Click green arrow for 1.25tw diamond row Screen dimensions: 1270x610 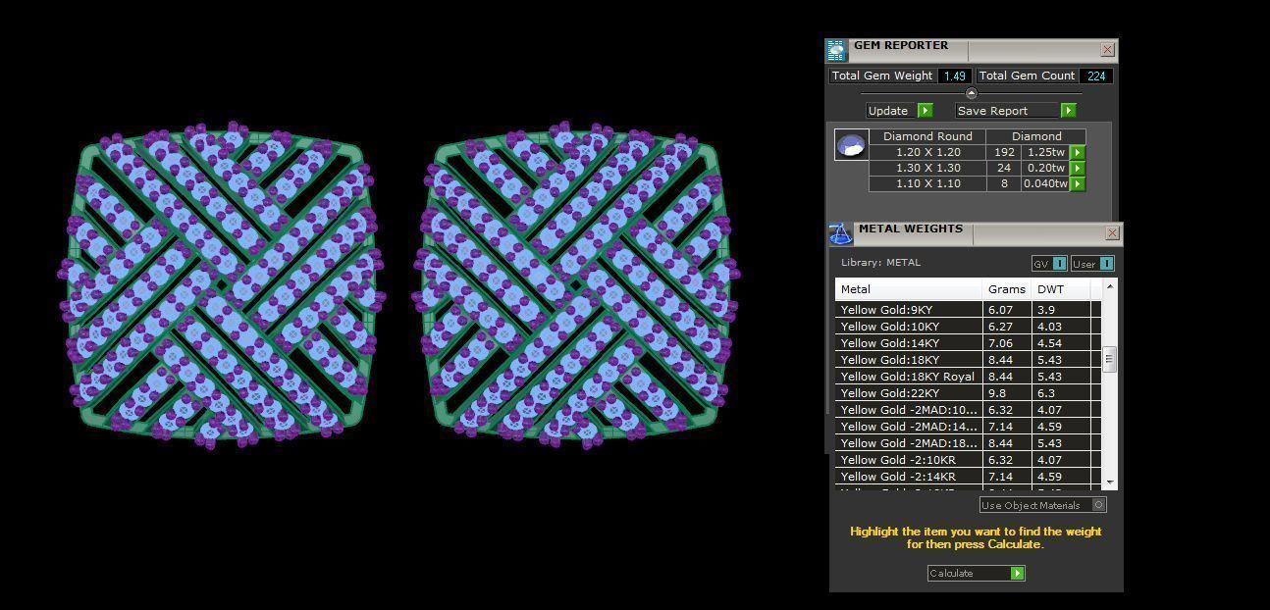click(1077, 152)
